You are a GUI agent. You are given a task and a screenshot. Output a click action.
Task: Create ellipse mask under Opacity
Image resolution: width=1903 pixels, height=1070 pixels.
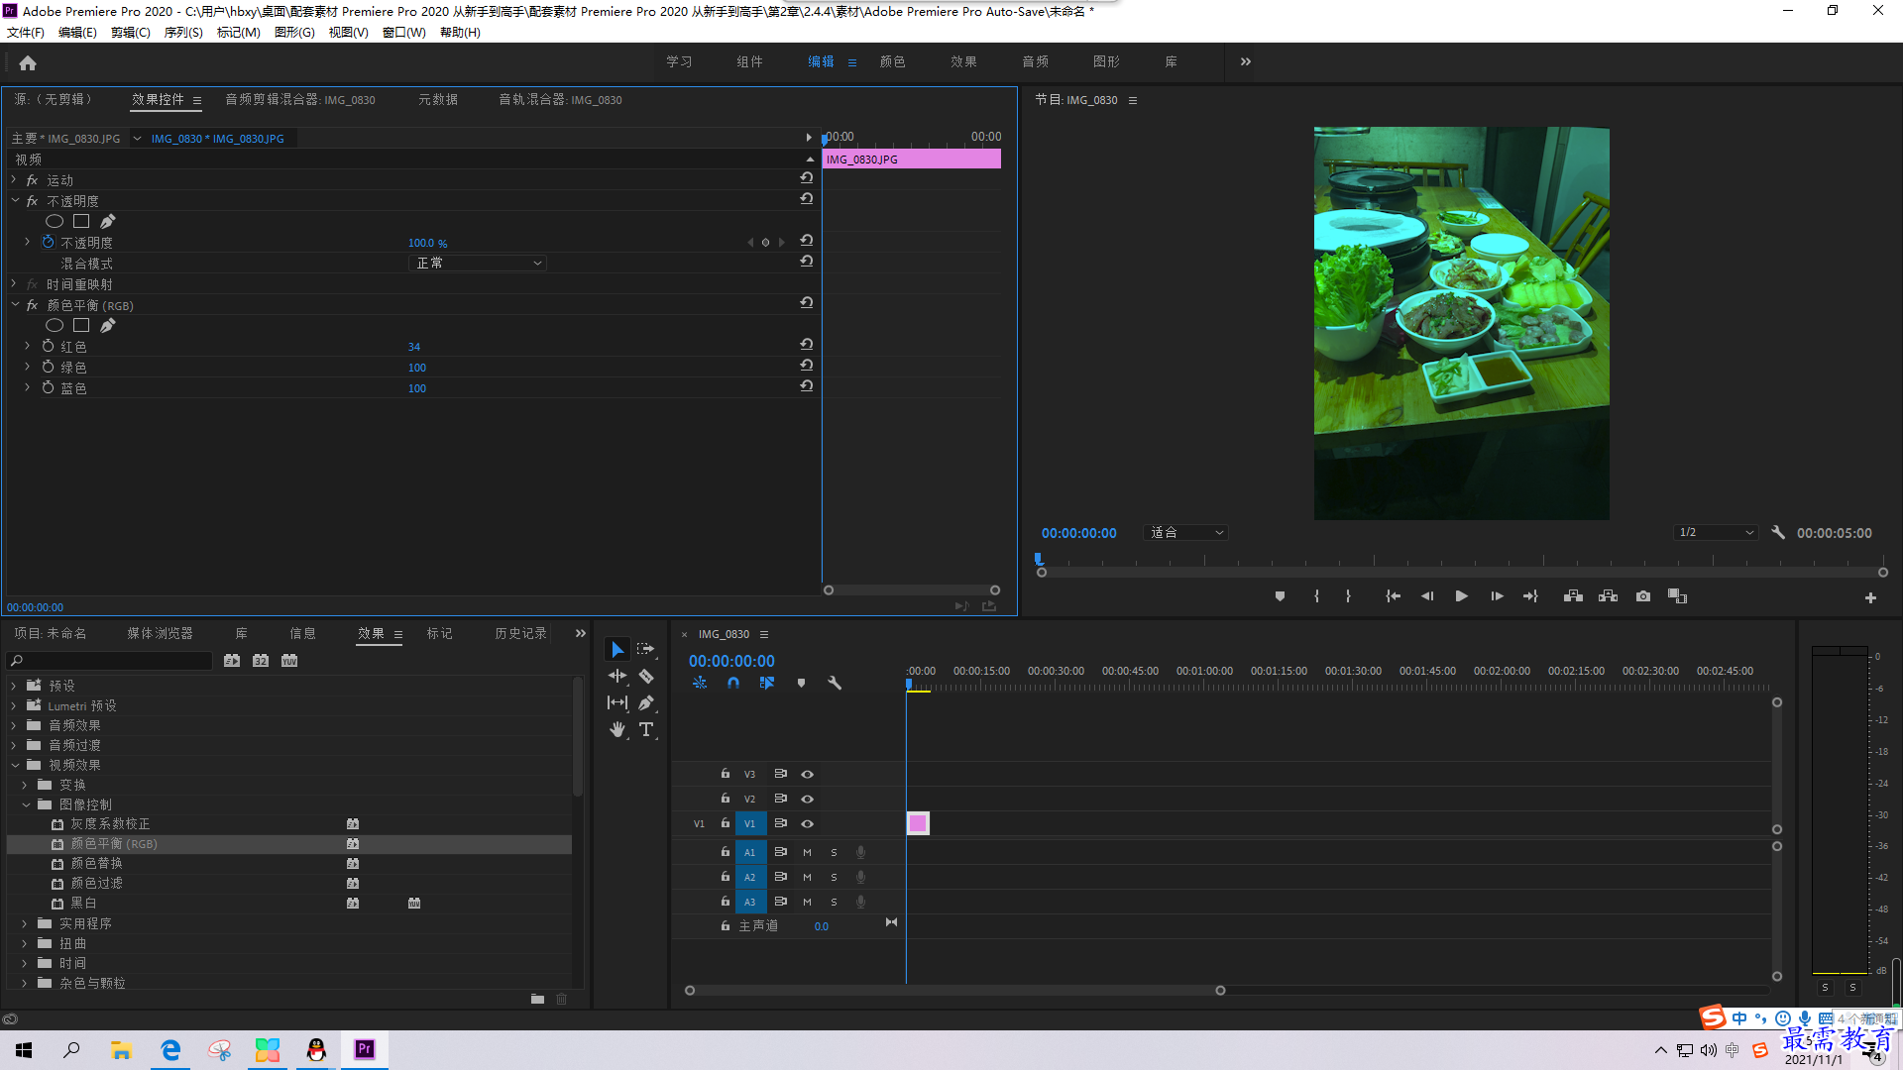(x=55, y=221)
